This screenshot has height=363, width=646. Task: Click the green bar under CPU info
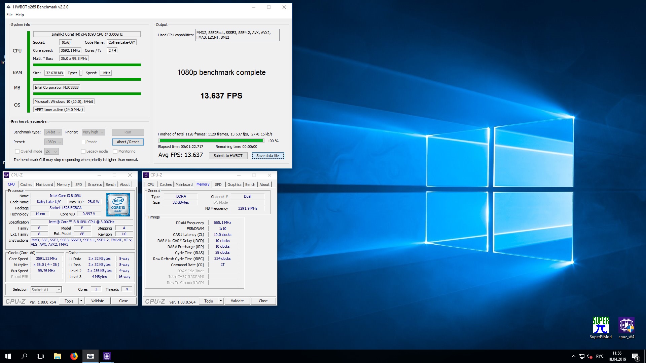pos(87,65)
